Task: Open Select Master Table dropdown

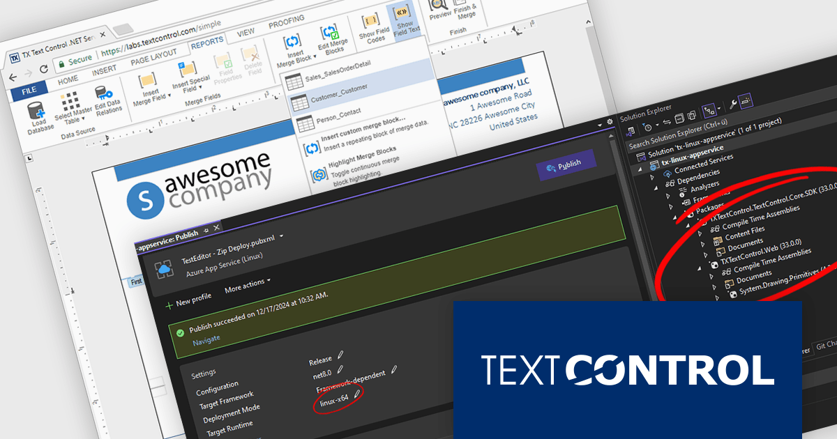Action: [73, 107]
